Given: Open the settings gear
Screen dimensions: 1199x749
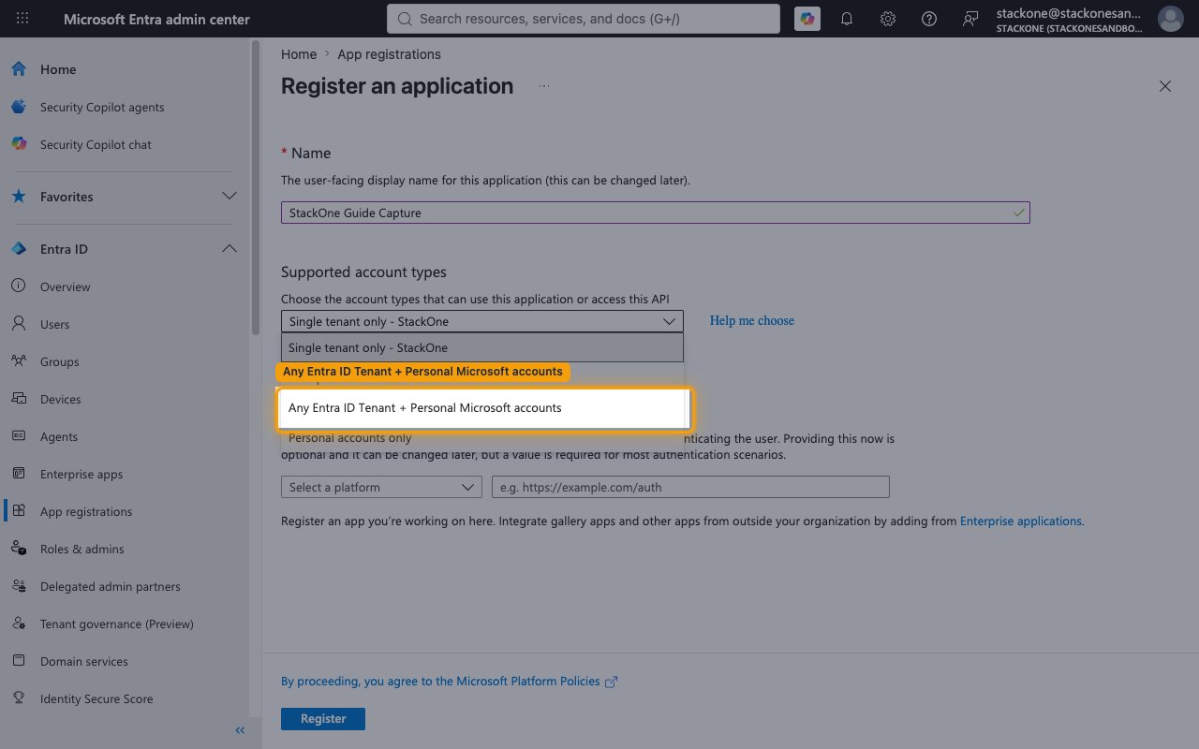Looking at the screenshot, I should 888,19.
